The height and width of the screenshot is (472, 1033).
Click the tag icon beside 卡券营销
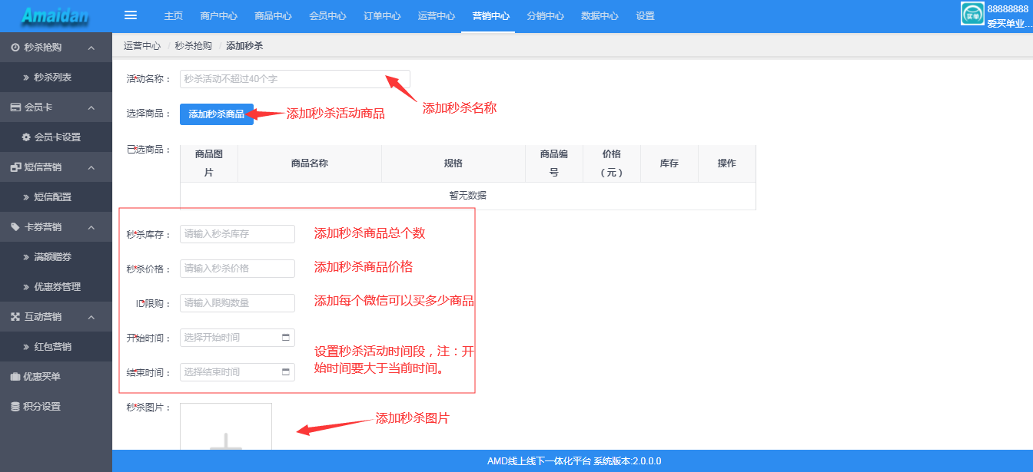[15, 227]
